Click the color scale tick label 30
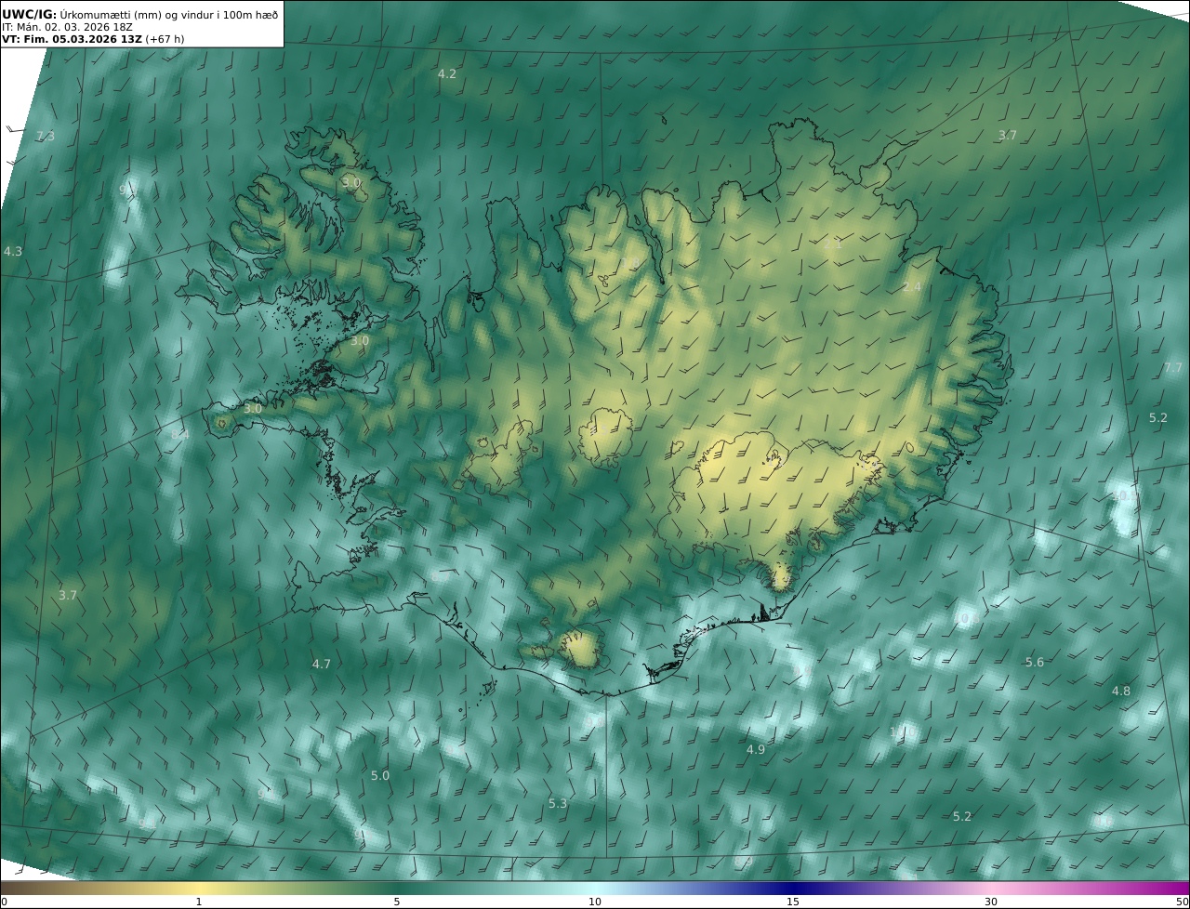The height and width of the screenshot is (909, 1190). [991, 902]
